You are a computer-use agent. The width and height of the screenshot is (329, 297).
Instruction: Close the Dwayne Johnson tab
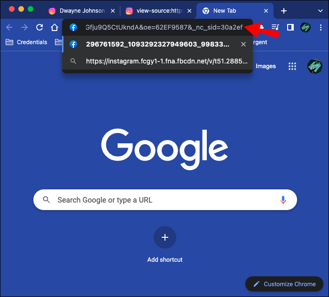click(x=113, y=11)
